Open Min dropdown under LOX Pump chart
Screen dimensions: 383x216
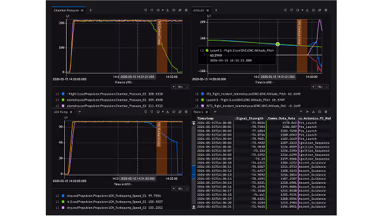click(x=183, y=189)
